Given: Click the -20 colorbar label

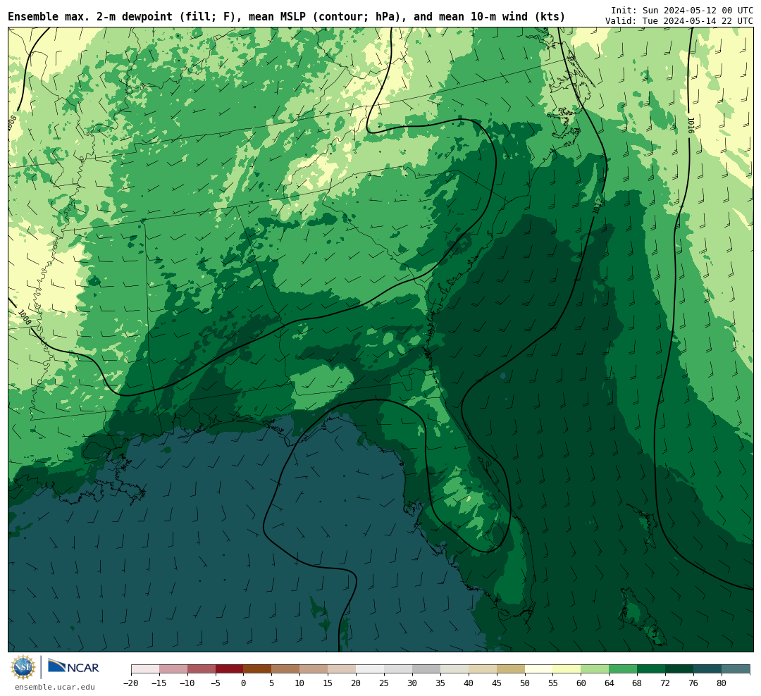Looking at the screenshot, I should pos(131,683).
